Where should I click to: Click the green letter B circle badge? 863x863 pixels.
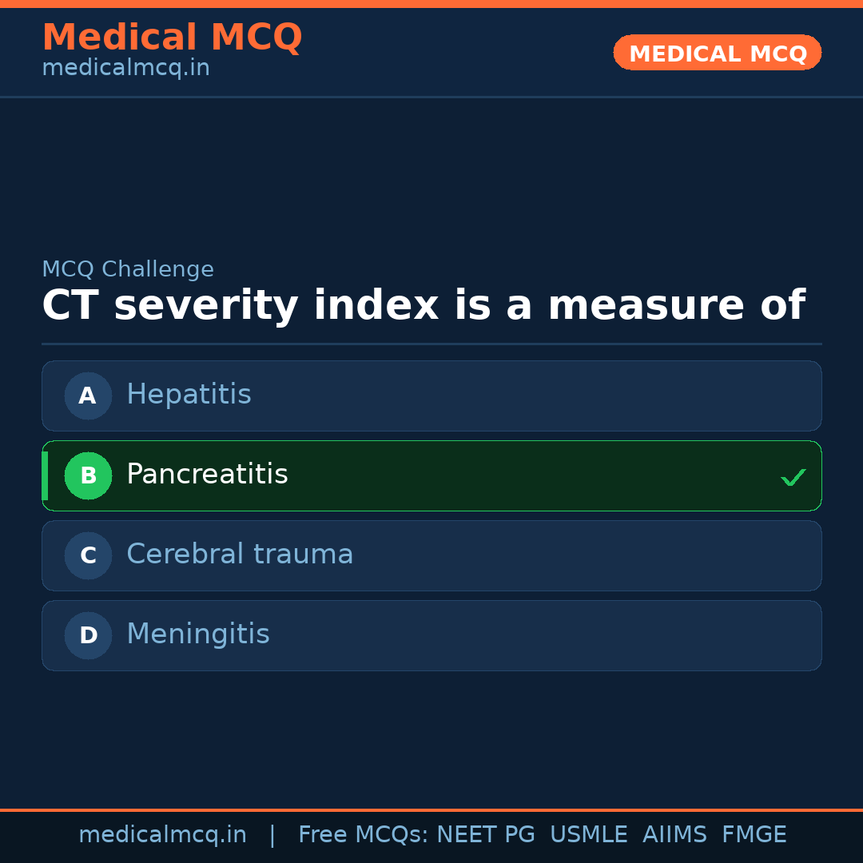click(88, 475)
